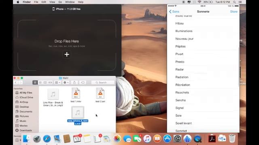Open the File menu

point(36,2)
